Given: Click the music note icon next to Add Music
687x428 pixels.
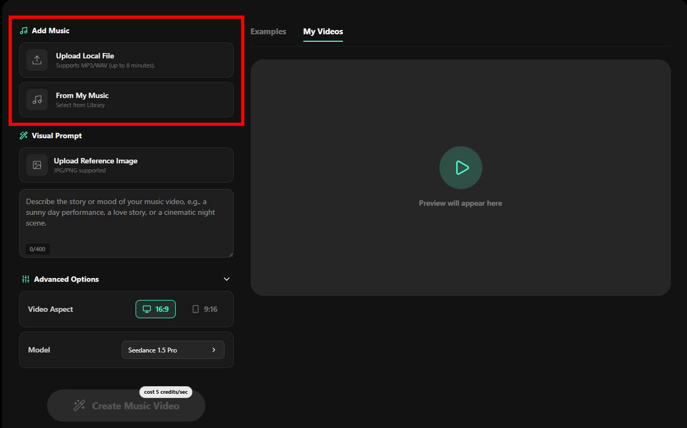Looking at the screenshot, I should point(24,31).
